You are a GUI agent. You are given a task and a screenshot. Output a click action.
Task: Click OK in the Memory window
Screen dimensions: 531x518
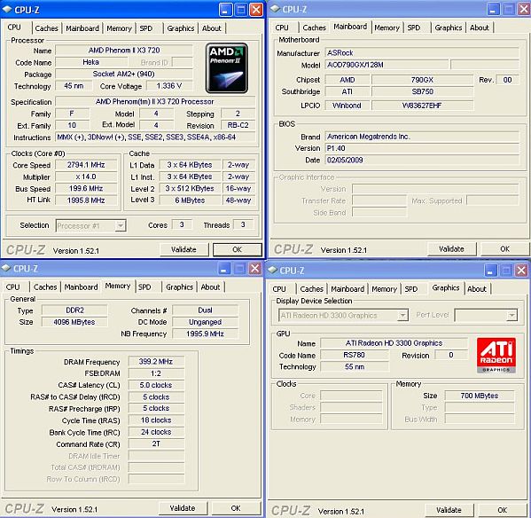(x=236, y=508)
